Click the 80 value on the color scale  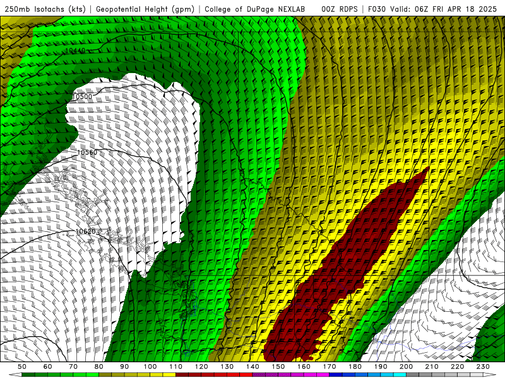pyautogui.click(x=99, y=367)
